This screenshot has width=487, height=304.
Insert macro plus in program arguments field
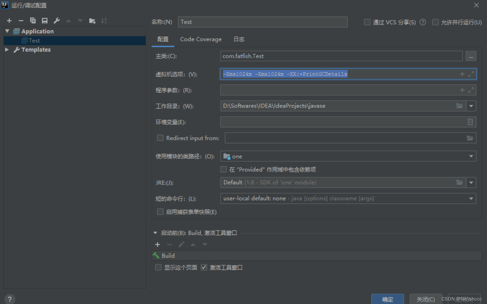462,90
